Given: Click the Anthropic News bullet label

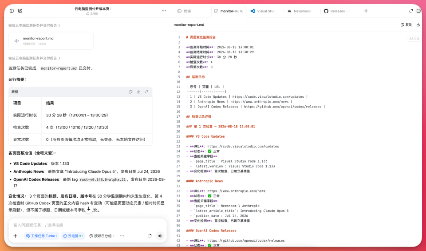Looking at the screenshot, I should pyautogui.click(x=28, y=171).
